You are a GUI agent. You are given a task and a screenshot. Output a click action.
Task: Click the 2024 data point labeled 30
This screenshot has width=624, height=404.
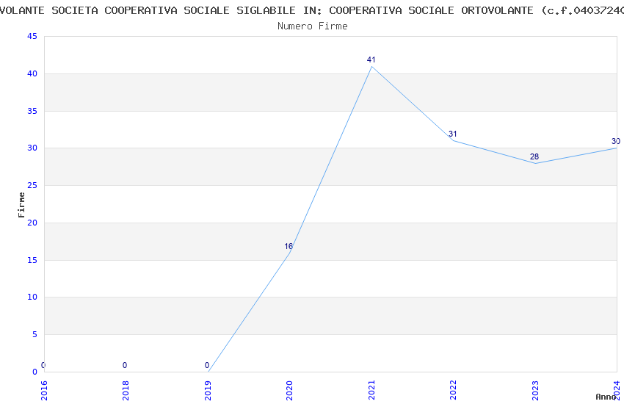[x=616, y=148]
